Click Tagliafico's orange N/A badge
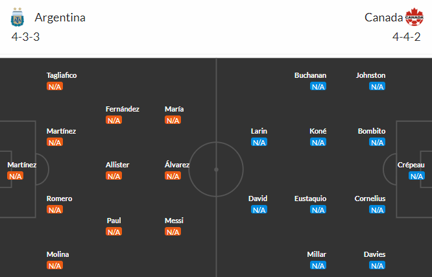The image size is (432, 277). click(x=55, y=86)
